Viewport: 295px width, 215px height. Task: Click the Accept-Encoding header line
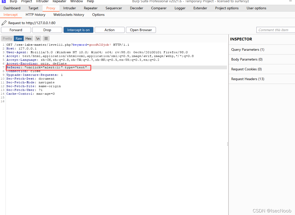(x=37, y=63)
